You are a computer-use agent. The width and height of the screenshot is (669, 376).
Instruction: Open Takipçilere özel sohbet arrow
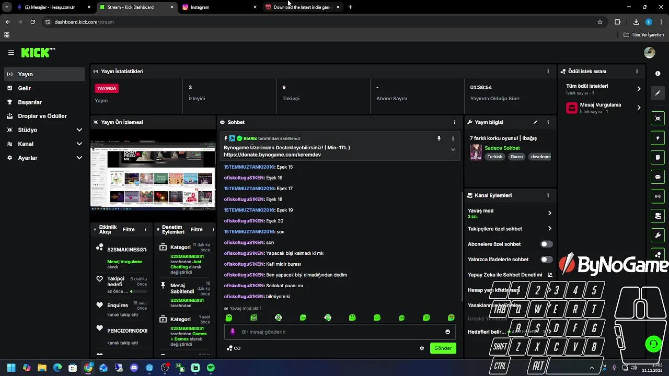pos(549,229)
